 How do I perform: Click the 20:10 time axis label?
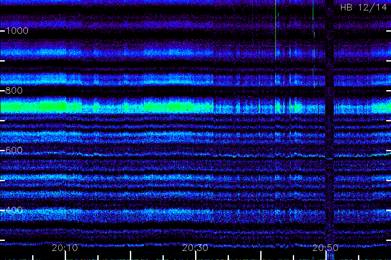[65, 248]
